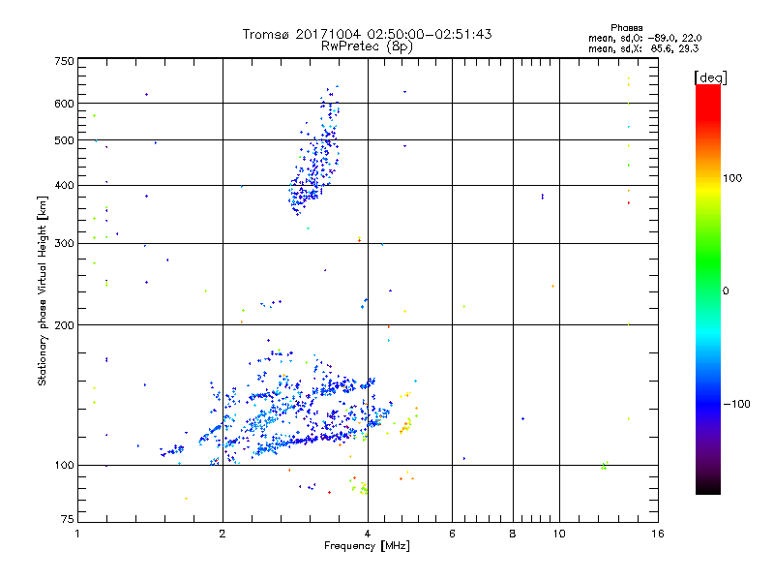Screen dimensions: 774x581
Task: Click the colorbar label '100'
Action: tap(732, 178)
